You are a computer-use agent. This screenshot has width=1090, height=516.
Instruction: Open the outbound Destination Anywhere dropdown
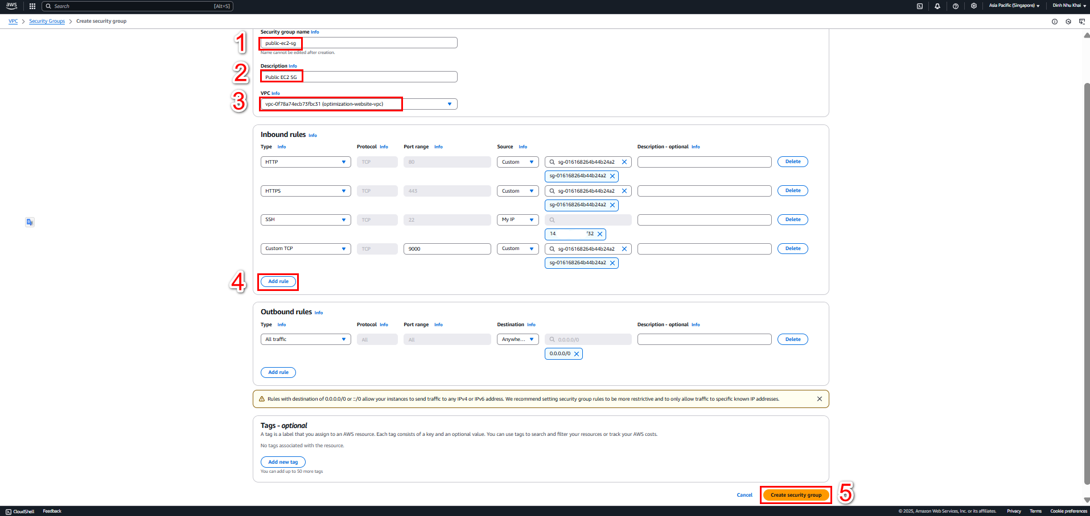coord(518,339)
